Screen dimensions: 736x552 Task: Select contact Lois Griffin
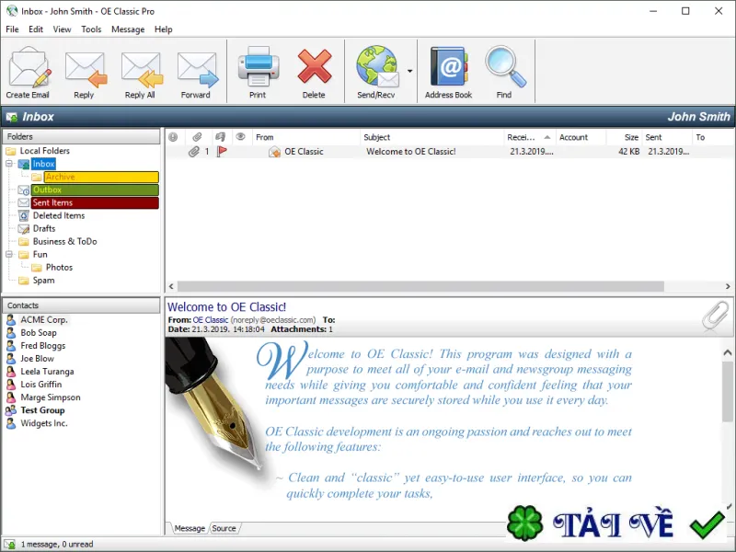(40, 385)
